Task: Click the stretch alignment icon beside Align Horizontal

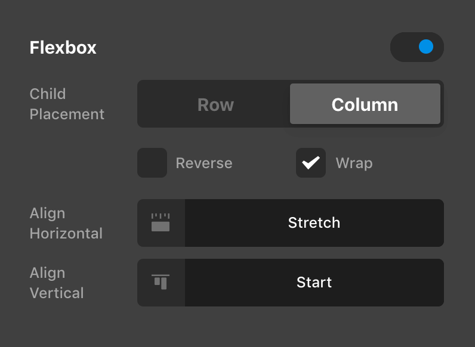Action: click(161, 223)
